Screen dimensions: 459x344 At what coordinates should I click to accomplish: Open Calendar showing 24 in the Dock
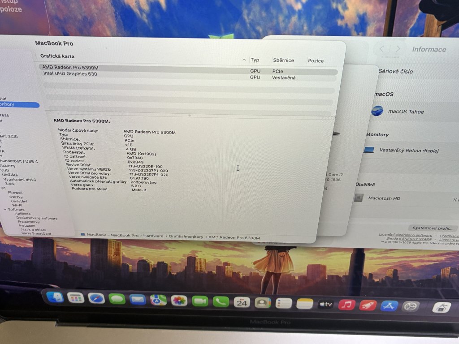tap(242, 302)
